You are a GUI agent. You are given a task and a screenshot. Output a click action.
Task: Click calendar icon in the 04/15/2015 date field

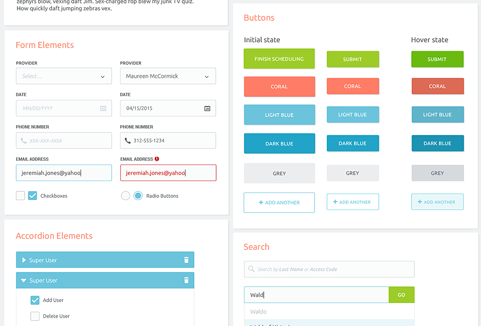[207, 108]
